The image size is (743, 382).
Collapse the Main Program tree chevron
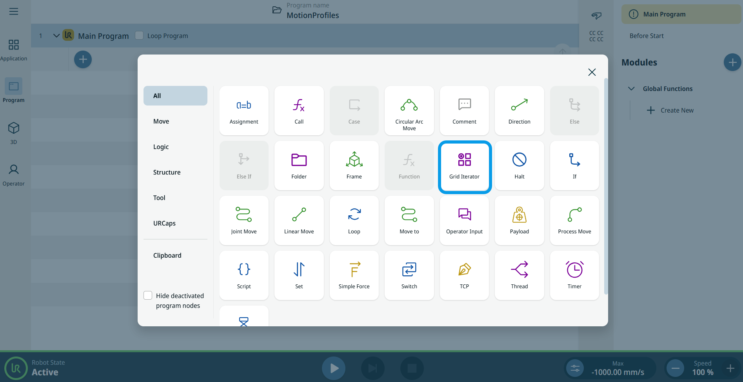[56, 36]
